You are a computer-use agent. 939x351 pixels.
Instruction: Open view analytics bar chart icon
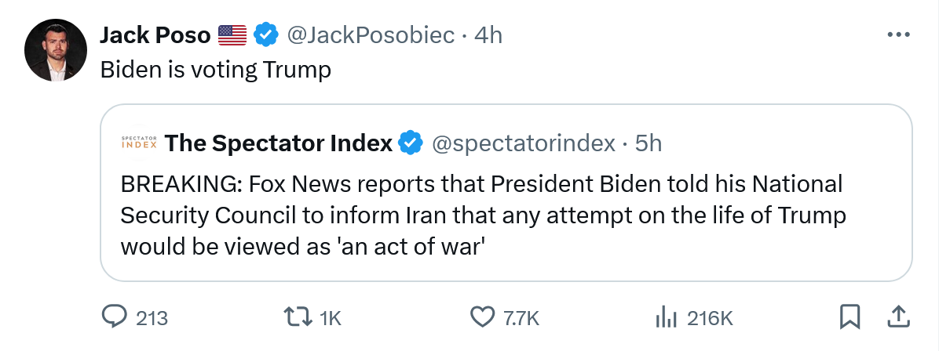click(667, 317)
